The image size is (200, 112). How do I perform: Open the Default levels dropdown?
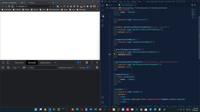click(66, 68)
